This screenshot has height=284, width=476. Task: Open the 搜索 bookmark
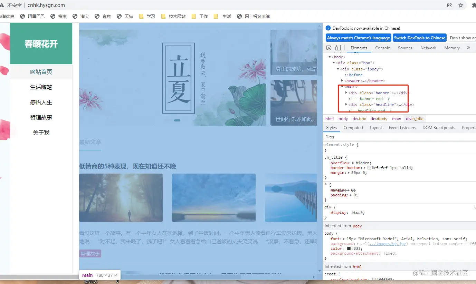click(x=59, y=16)
